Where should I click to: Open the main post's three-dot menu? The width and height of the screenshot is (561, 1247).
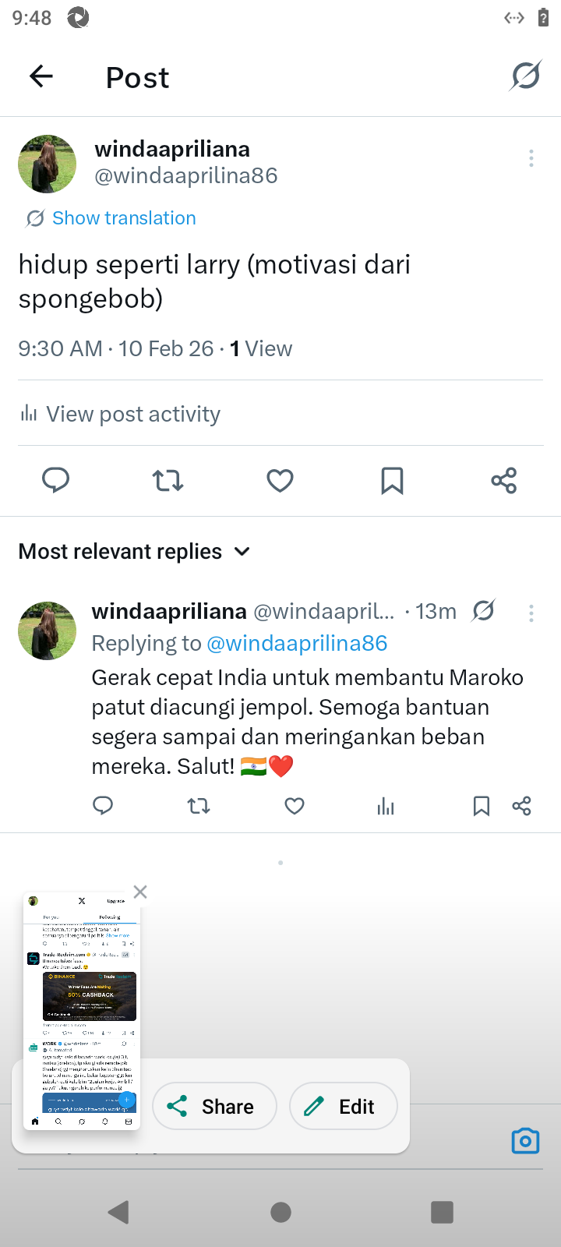(531, 158)
